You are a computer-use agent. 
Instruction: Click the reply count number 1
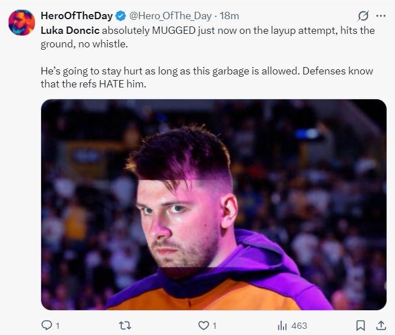(57, 325)
